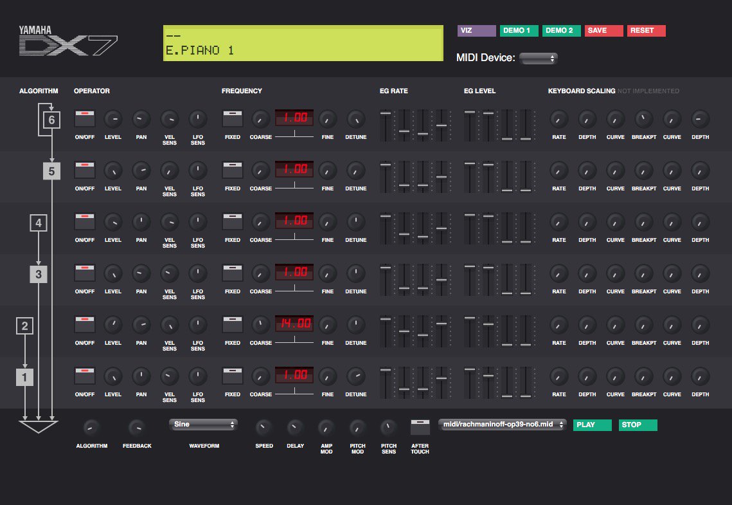Screen dimensions: 732x505
Task: Click the LFO SPEED knob
Action: point(263,426)
